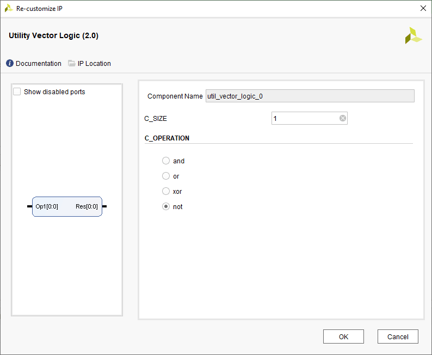Focus the C_SIZE input field

click(x=304, y=118)
